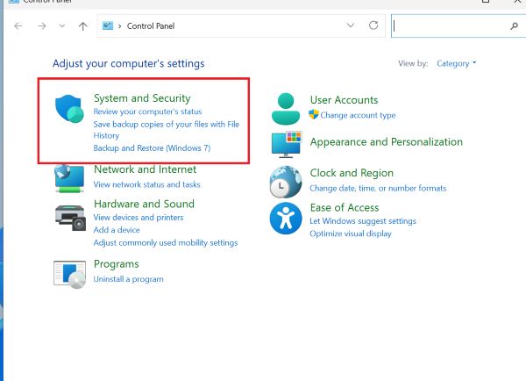Screen dimensions: 526x381
Task: Click View network status and tasks
Action: pos(146,184)
